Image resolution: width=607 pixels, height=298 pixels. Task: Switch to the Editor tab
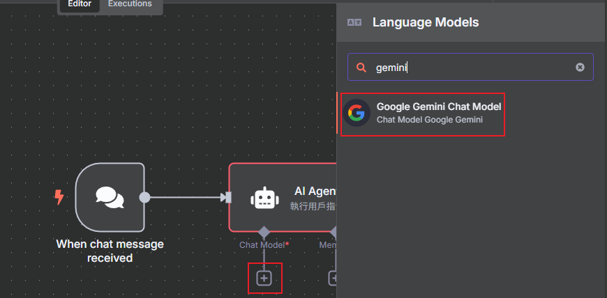(80, 4)
